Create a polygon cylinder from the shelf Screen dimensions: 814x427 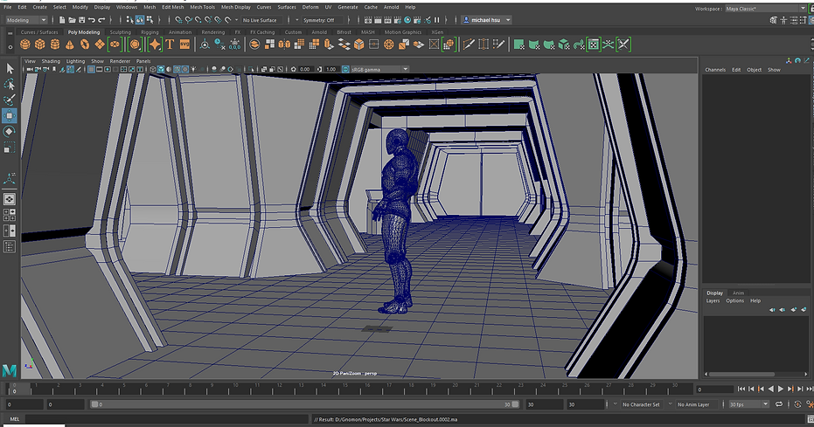pos(54,45)
